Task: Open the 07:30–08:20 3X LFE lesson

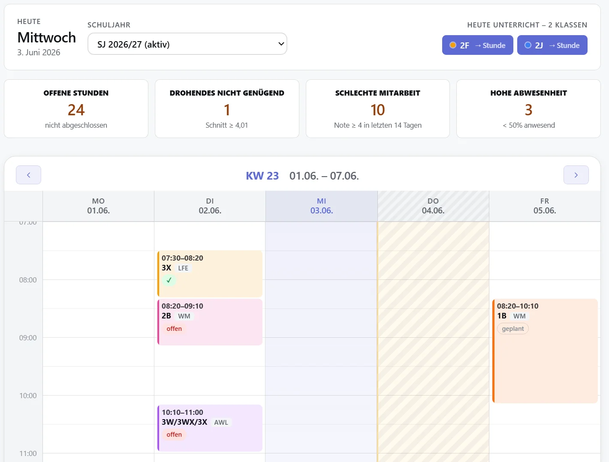Action: coord(210,274)
